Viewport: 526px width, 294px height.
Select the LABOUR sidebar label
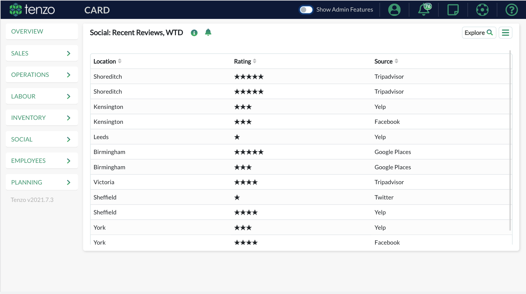(x=23, y=96)
